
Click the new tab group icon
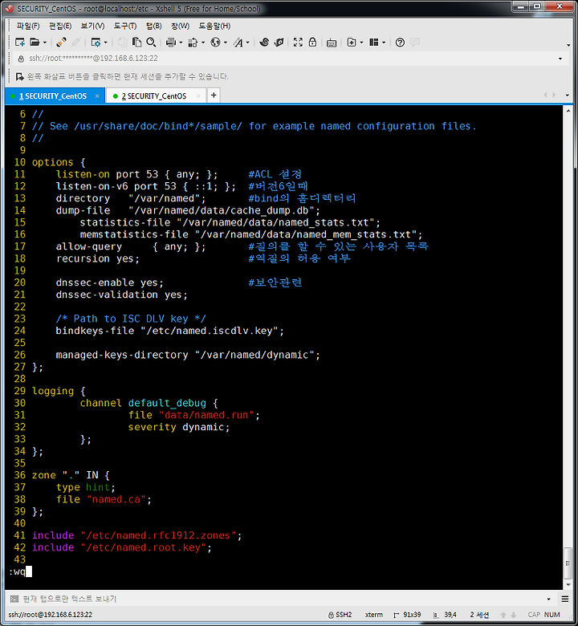point(352,43)
